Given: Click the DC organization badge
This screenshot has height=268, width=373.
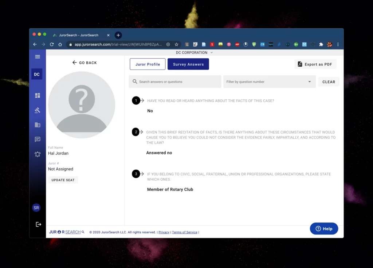Looking at the screenshot, I should coord(37,74).
